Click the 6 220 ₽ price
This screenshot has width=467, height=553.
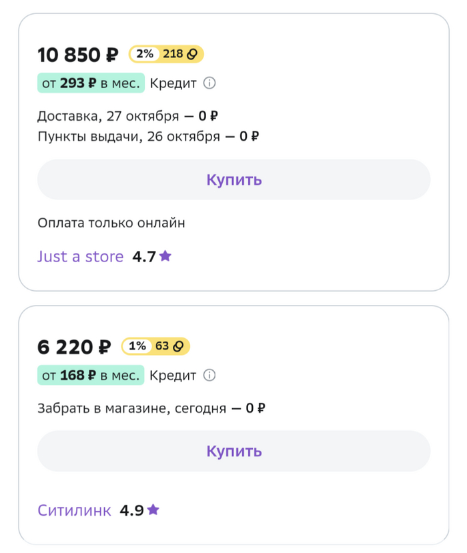(x=74, y=347)
